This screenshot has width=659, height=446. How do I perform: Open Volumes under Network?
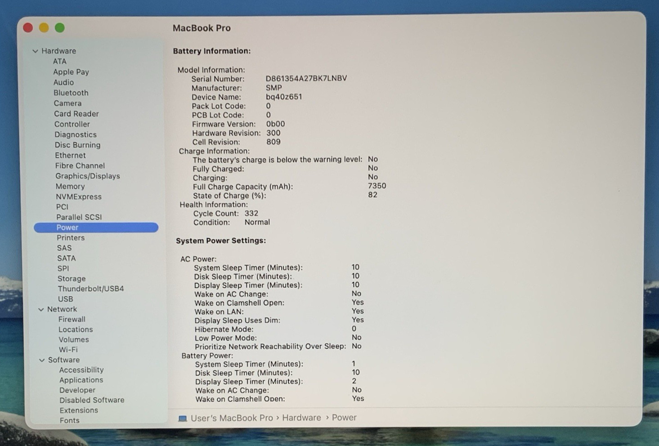73,340
